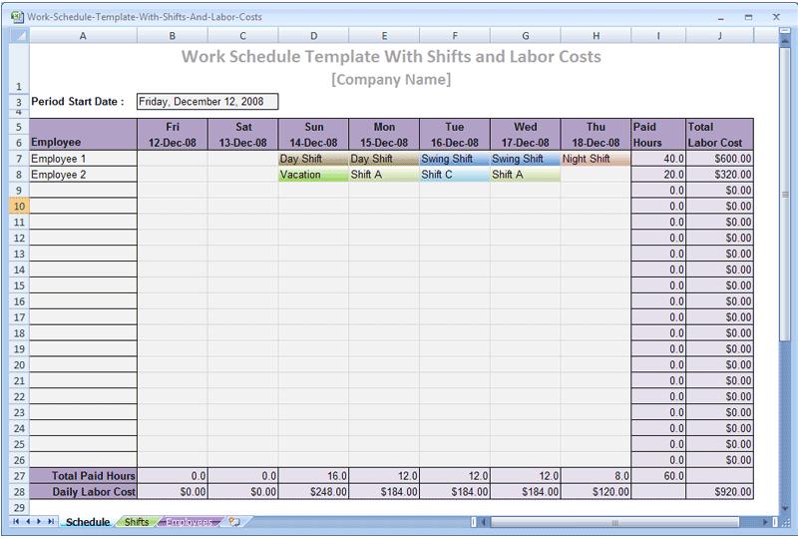Select the Schedule sheet tab
The height and width of the screenshot is (539, 798).
(x=87, y=522)
